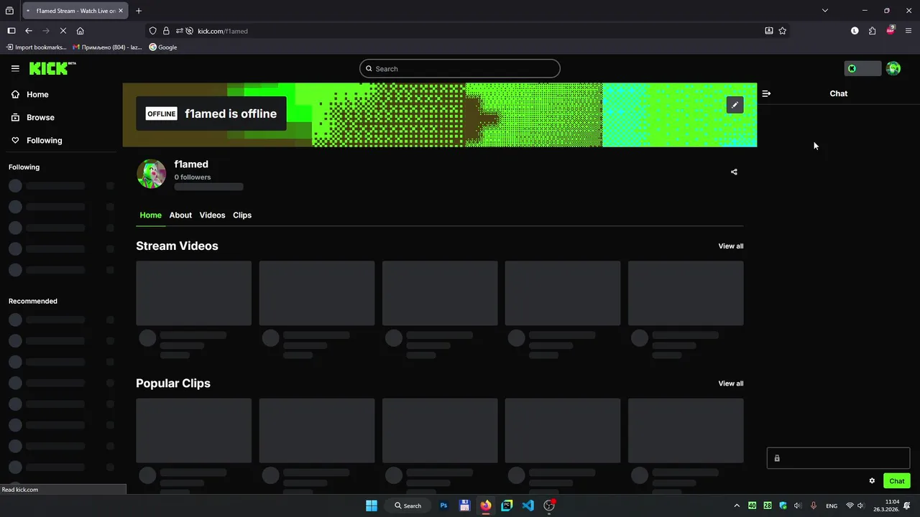Bookmark this page with star icon
The image size is (920, 517).
pos(783,31)
